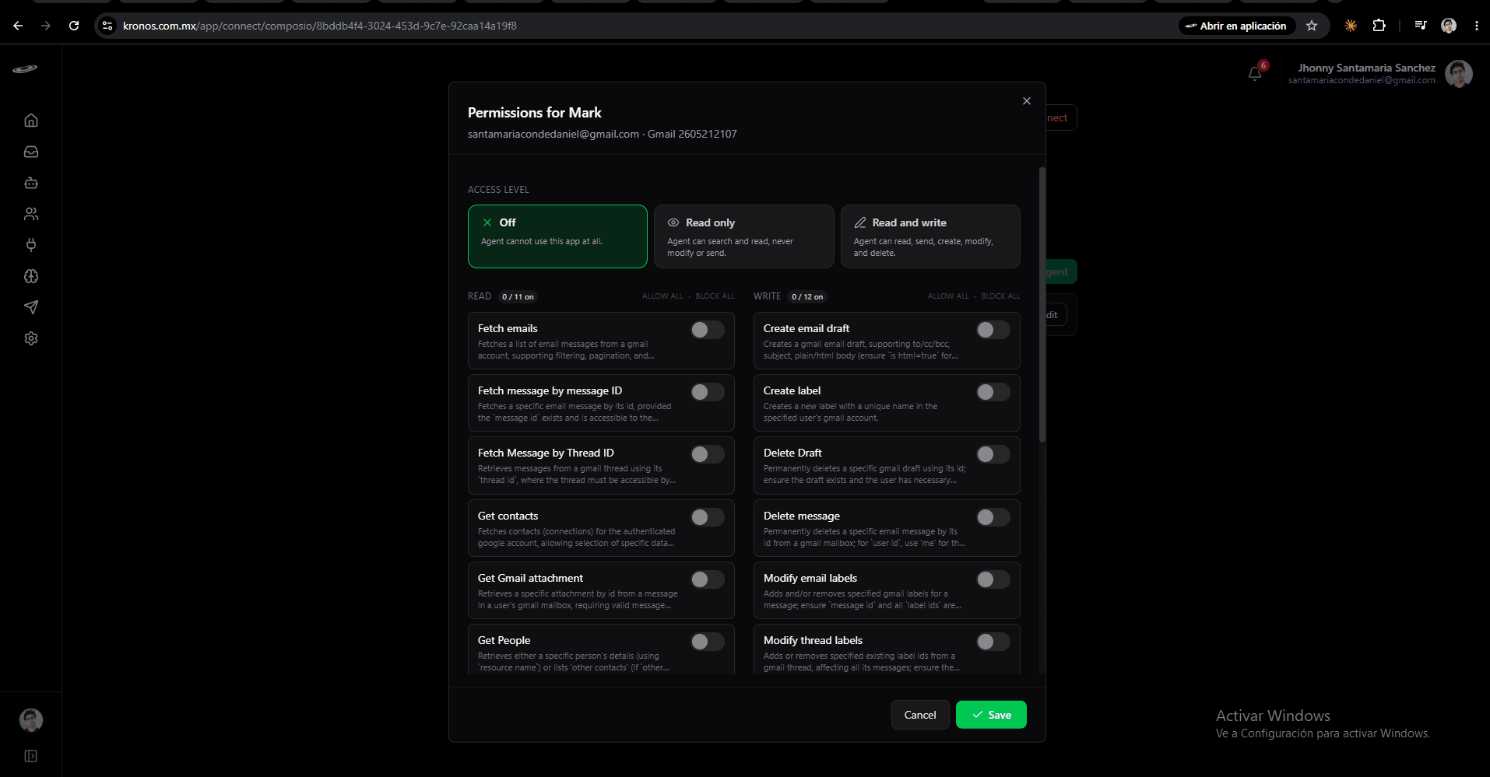Click the Kronos planet logo
This screenshot has width=1490, height=777.
coord(25,69)
